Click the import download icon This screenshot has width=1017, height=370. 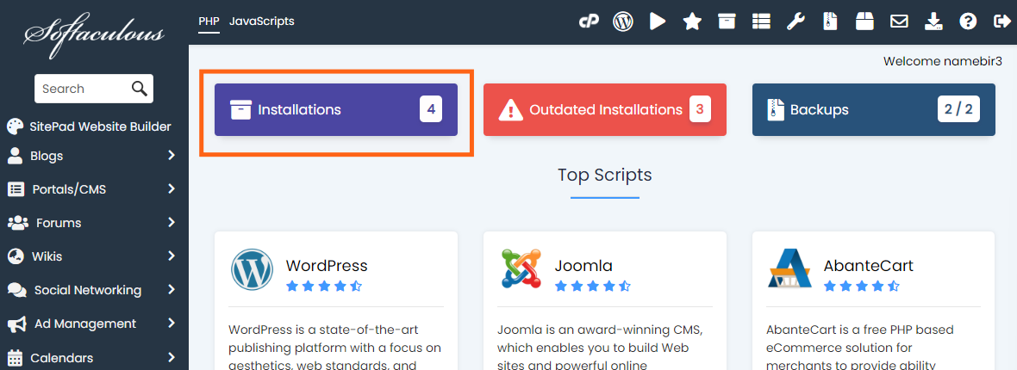click(933, 22)
